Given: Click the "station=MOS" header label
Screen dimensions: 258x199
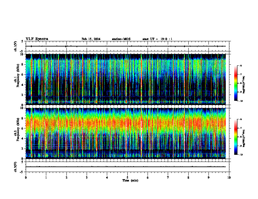Looking at the screenshot, I should (x=121, y=39).
